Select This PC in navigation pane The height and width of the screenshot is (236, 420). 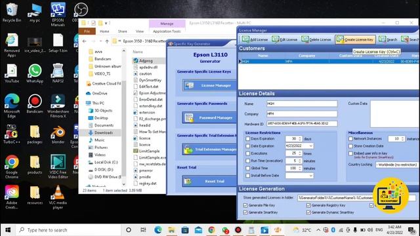click(98, 103)
